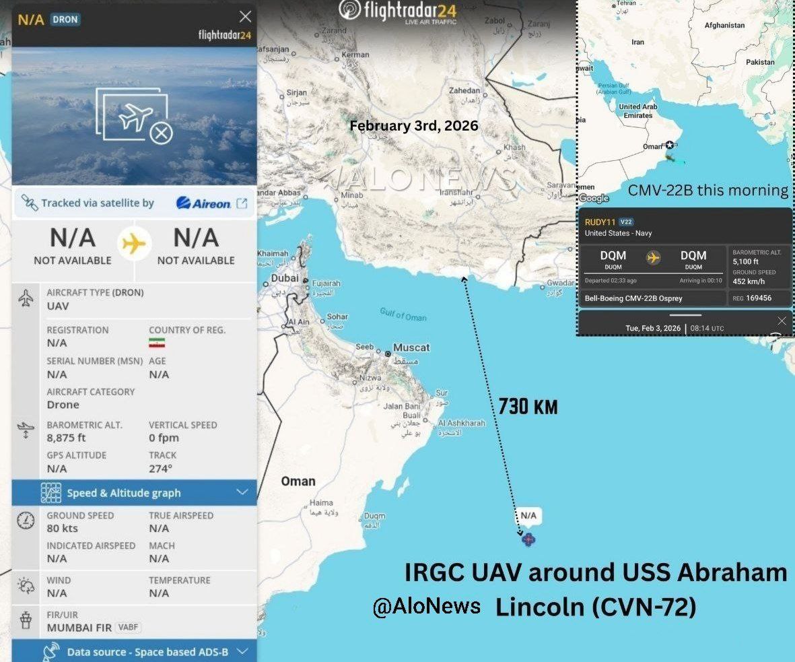Click the Aireon external link icon
This screenshot has height=662, width=795.
[x=242, y=203]
